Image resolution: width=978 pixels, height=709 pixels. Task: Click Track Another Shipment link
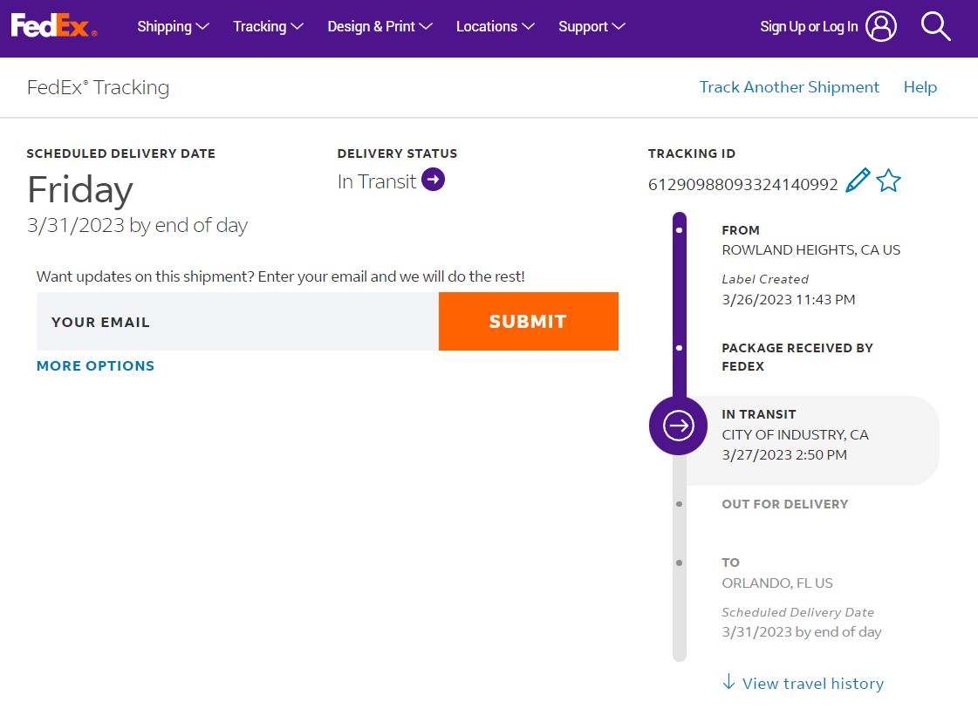click(x=789, y=87)
